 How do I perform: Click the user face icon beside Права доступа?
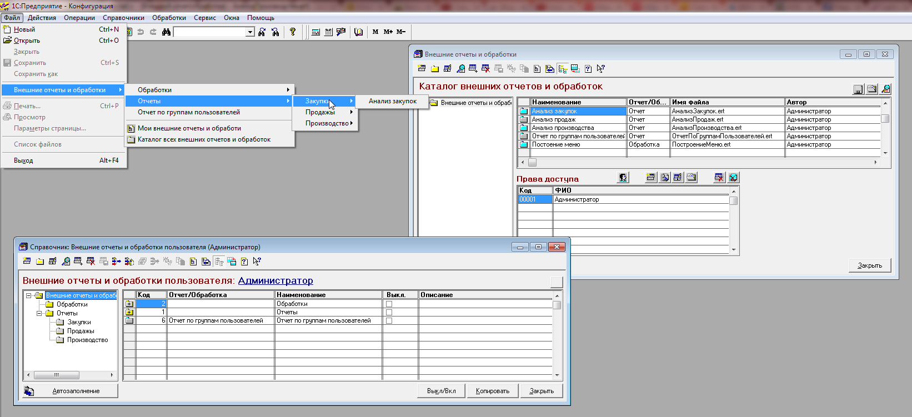pyautogui.click(x=623, y=178)
